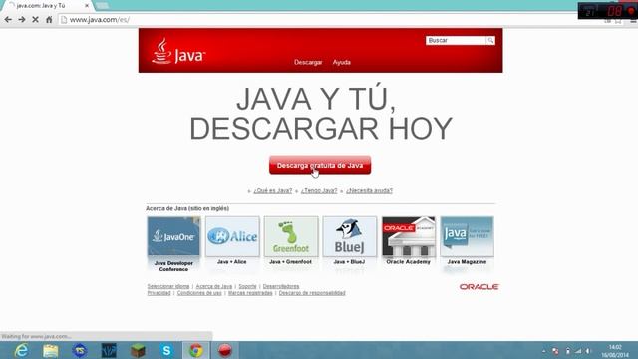This screenshot has width=638, height=359.
Task: Click the Java Magazine caption text
Action: point(467,262)
